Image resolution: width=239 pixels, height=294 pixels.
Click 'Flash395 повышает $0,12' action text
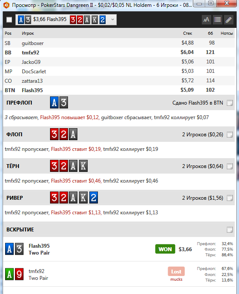(69, 117)
